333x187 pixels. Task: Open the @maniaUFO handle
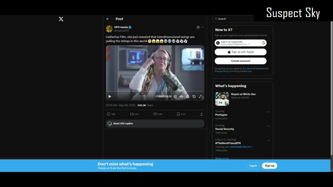pyautogui.click(x=121, y=31)
